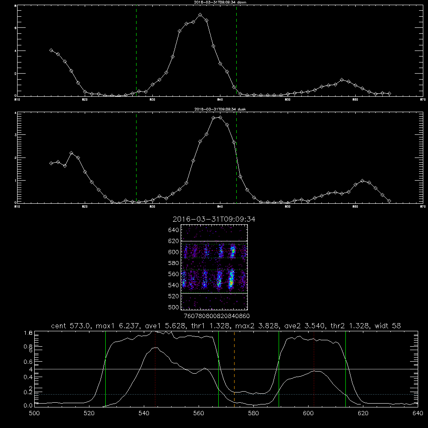Click "cent 573.0" in the stats line

[71, 326]
